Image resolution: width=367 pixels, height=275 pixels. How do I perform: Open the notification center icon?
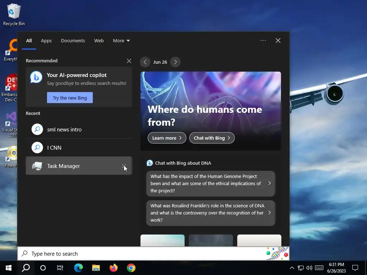(355, 268)
